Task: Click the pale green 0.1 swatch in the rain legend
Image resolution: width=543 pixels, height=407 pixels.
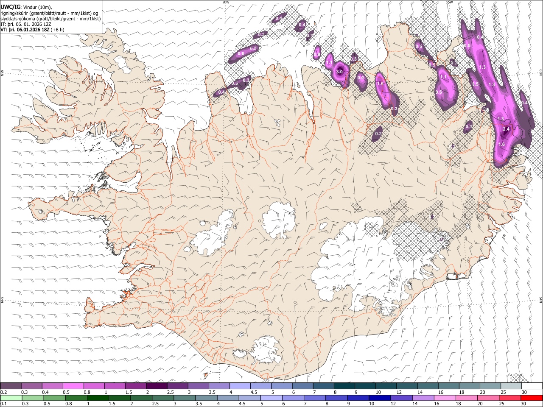Action: point(11,398)
